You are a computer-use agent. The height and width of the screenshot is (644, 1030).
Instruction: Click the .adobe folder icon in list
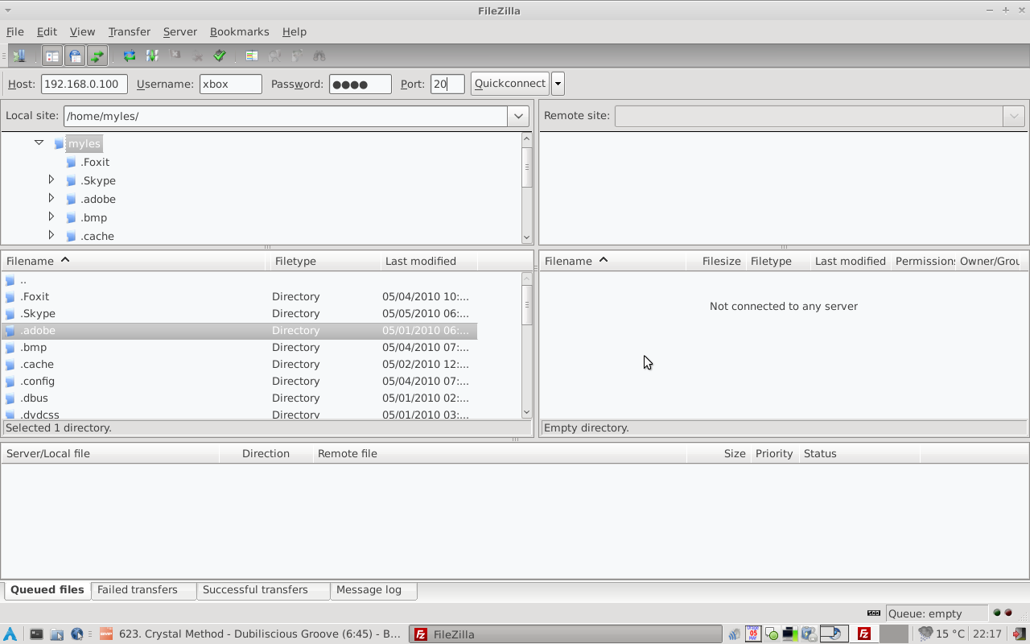pyautogui.click(x=10, y=331)
